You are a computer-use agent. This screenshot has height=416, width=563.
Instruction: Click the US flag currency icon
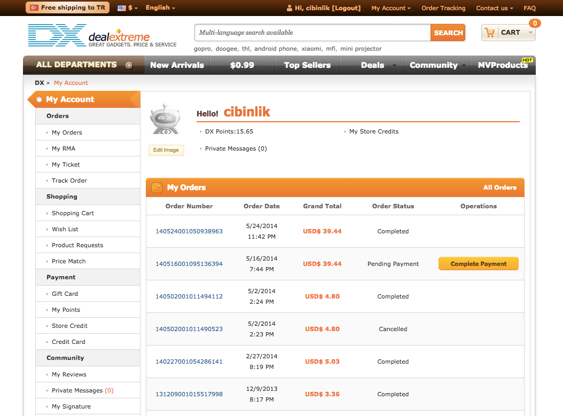(122, 8)
